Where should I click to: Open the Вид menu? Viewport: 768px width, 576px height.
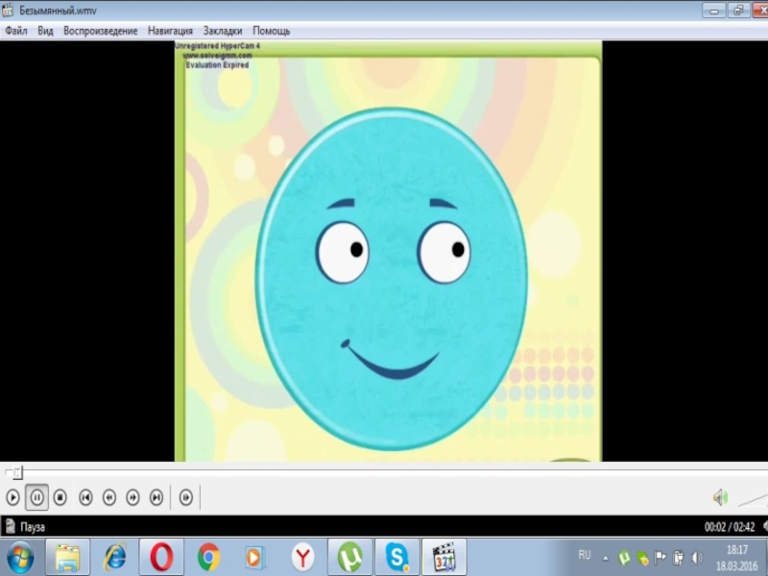pyautogui.click(x=45, y=31)
